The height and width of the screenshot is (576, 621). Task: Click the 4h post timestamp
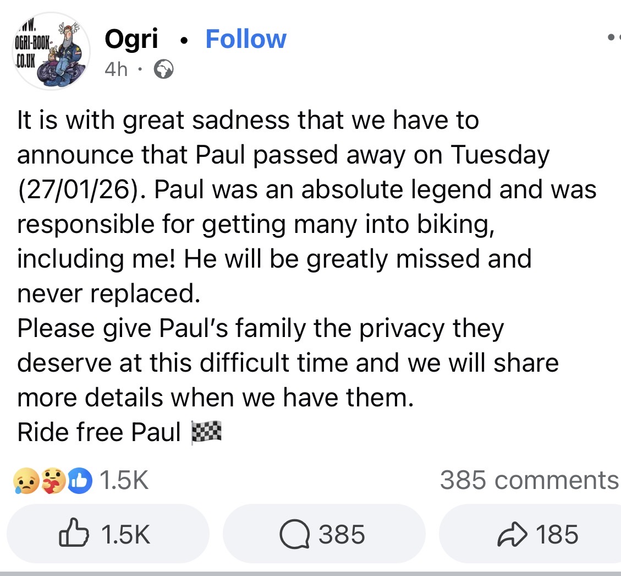[116, 70]
